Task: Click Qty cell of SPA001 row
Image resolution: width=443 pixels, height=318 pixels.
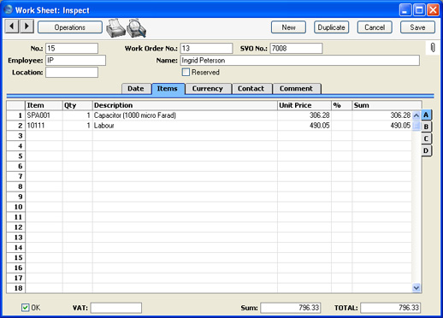Action: point(77,115)
